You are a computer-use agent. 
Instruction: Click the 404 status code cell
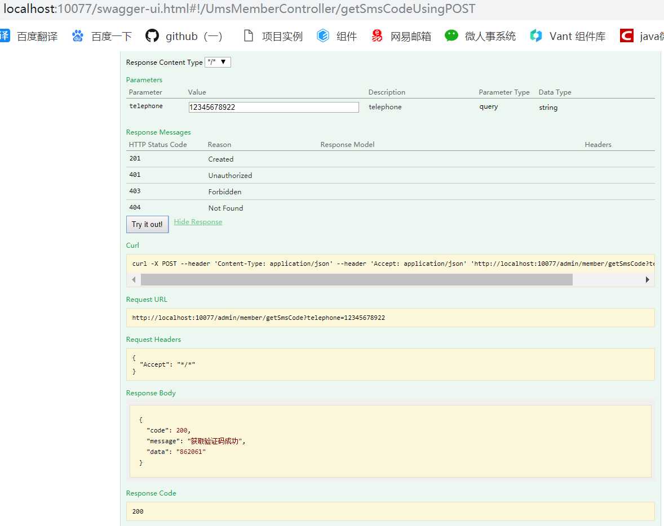pyautogui.click(x=135, y=207)
